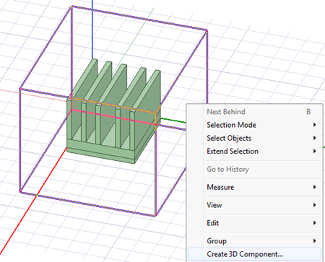Expand the arrow beside Edit

[315, 223]
